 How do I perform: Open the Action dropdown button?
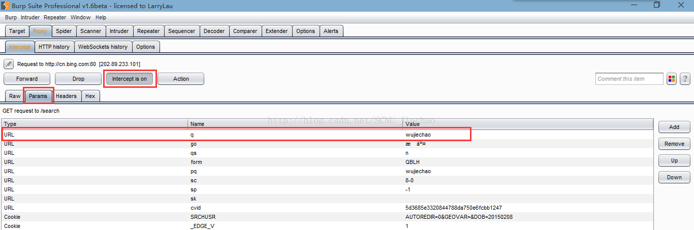click(x=181, y=79)
